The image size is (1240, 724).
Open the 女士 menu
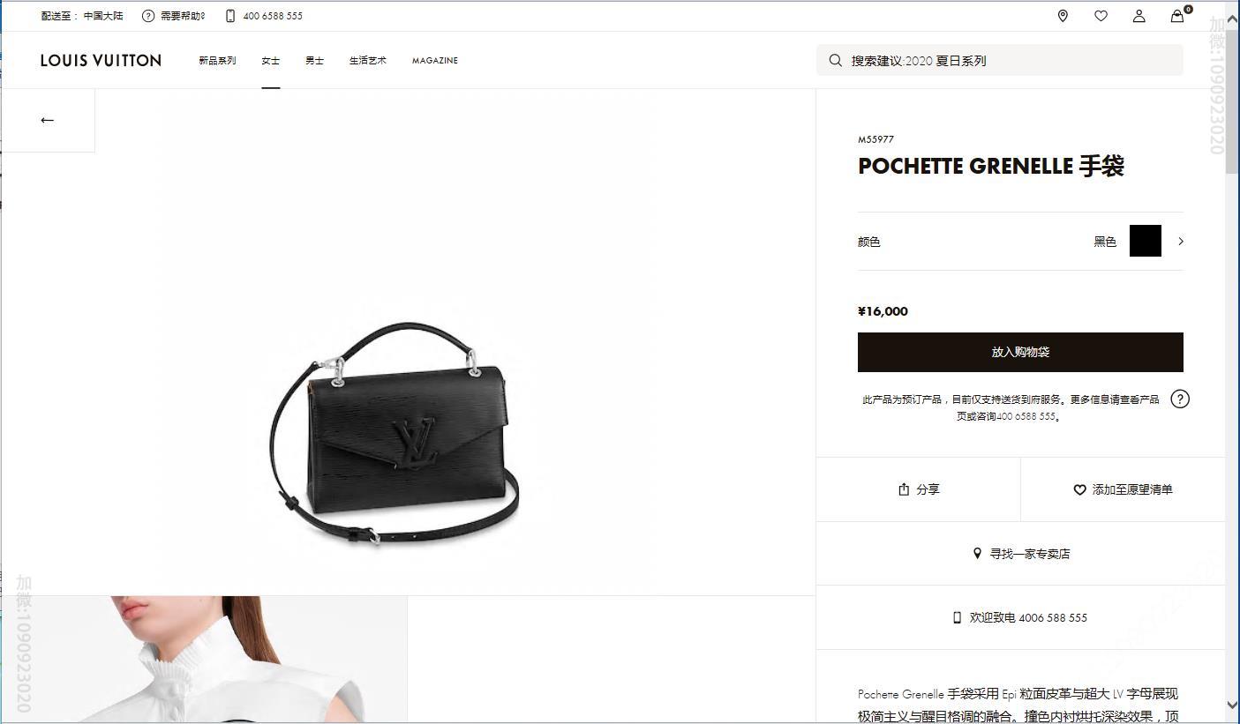click(x=271, y=61)
